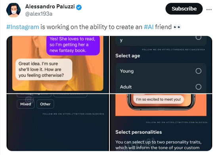Open the bottom-left Mixed/Other screenshot
The image size is (218, 155).
coord(58,123)
